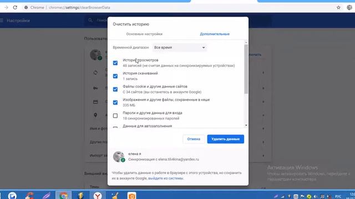
Task: Click the browser reload icon
Action: [x=15, y=7]
